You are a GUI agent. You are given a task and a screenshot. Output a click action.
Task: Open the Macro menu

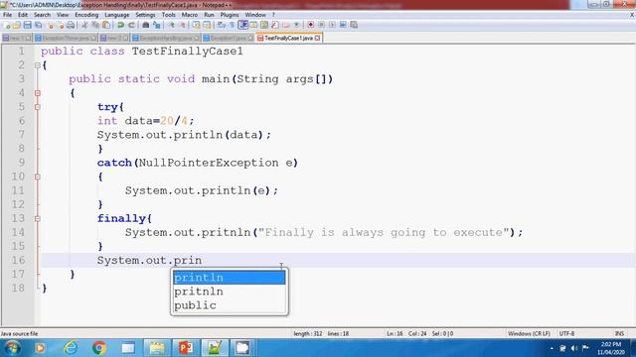click(190, 15)
